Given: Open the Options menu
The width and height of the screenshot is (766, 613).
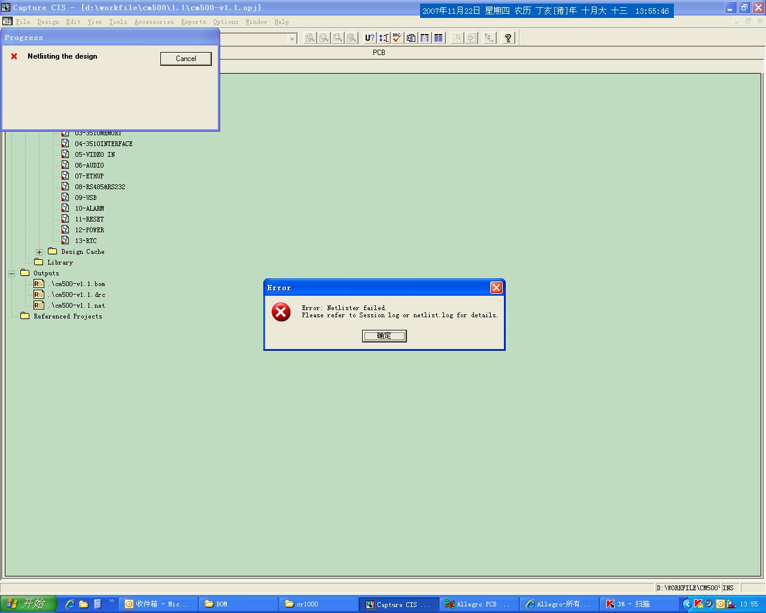Looking at the screenshot, I should [226, 22].
